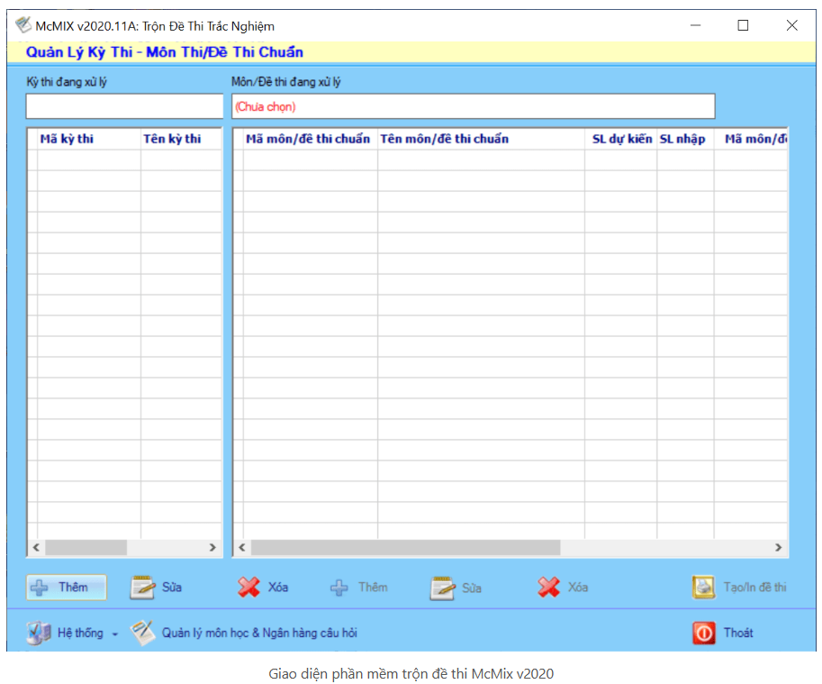Screen dimensions: 822x684
Task: Click the Tạo/In đề thi printer icon
Action: [703, 588]
